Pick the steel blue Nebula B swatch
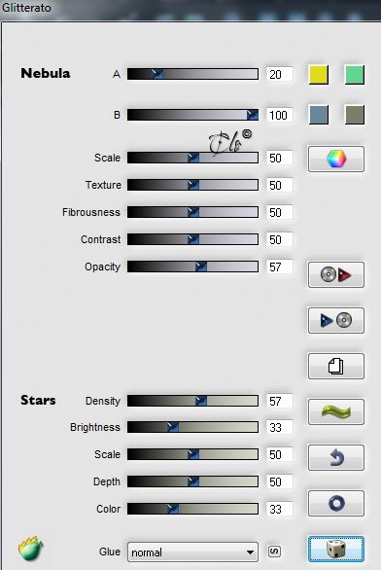This screenshot has width=381, height=570. point(319,115)
